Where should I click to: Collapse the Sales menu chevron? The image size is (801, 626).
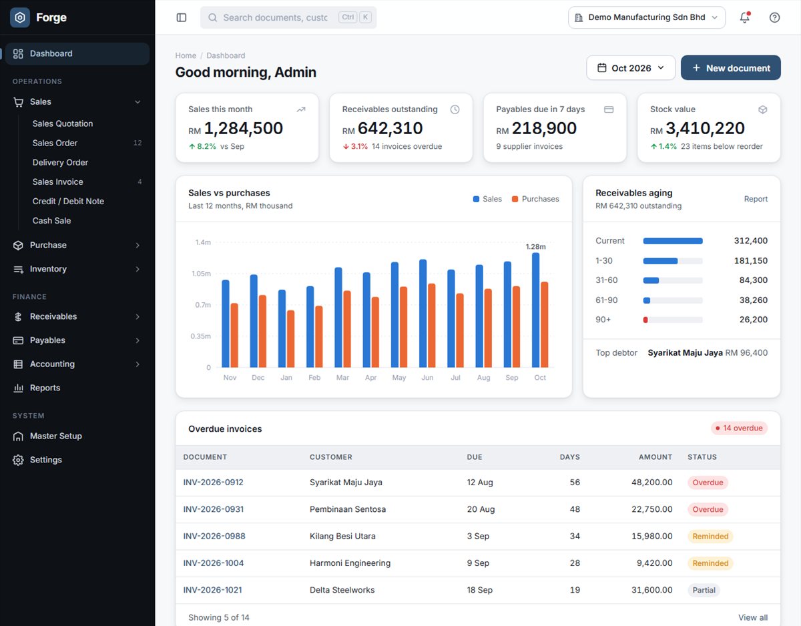tap(138, 102)
